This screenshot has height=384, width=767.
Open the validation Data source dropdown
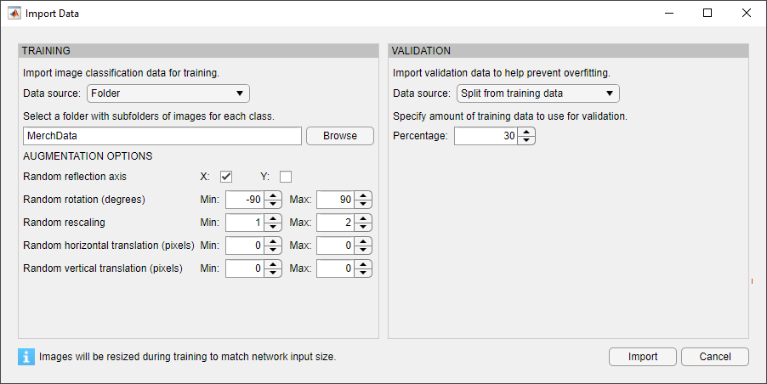[537, 93]
